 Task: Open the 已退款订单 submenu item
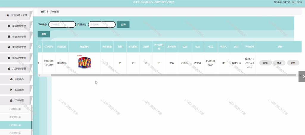15,109
